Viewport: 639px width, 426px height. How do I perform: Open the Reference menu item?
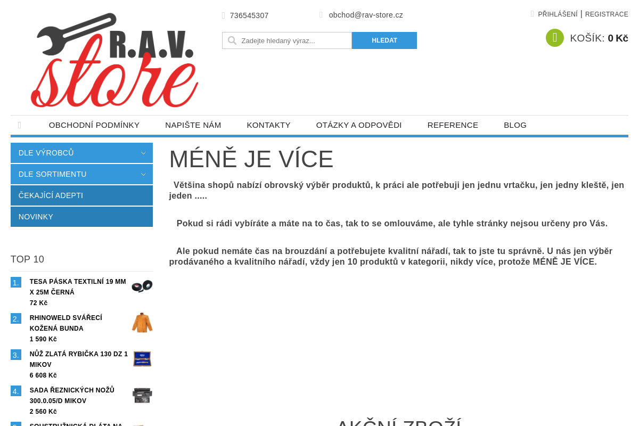tap(453, 125)
